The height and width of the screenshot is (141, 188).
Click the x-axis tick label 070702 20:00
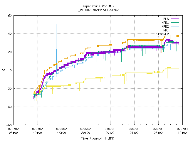click(85, 131)
